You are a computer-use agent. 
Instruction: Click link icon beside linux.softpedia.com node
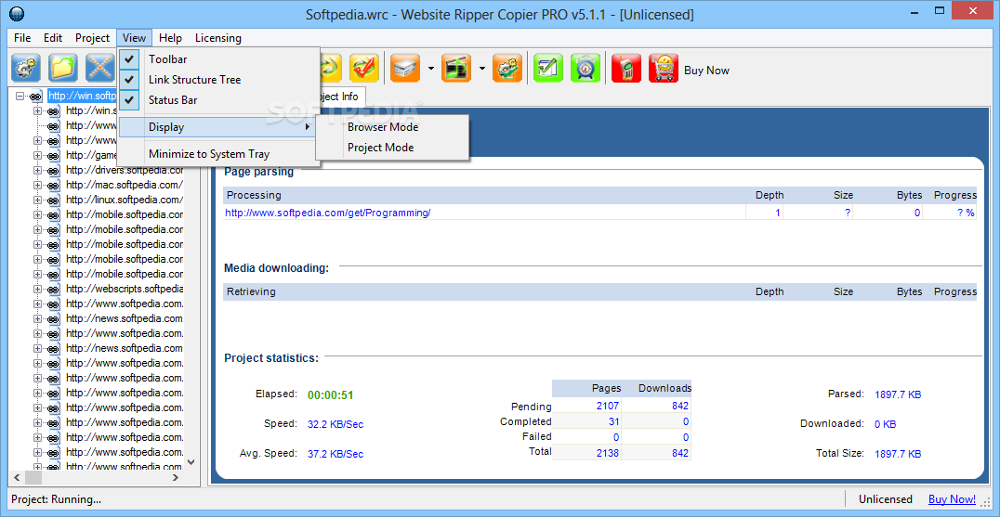[x=53, y=200]
